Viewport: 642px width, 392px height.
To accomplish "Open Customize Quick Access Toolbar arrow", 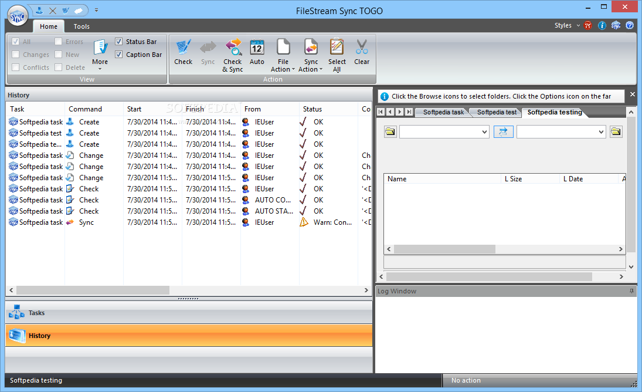I will point(96,10).
